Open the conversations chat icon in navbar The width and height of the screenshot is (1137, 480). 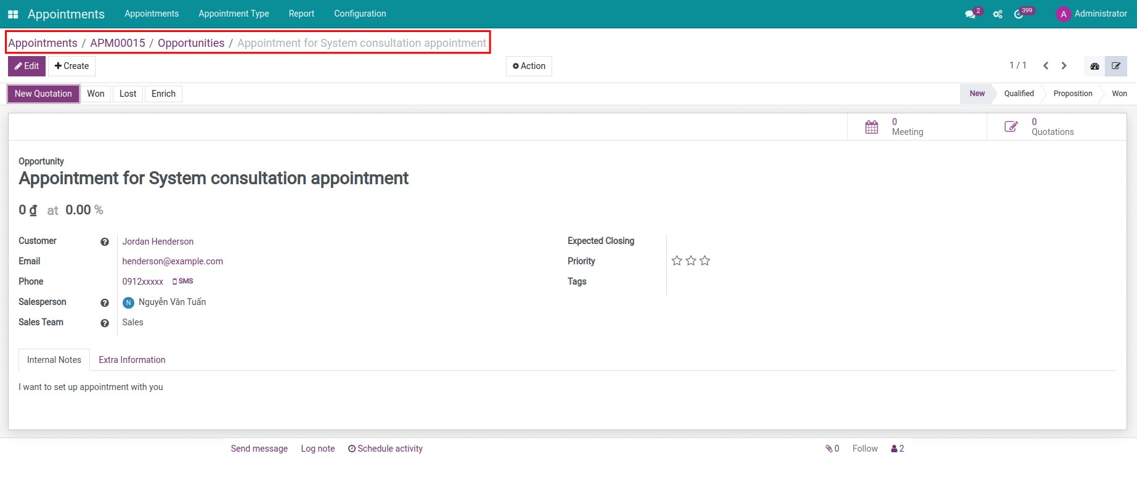(970, 14)
